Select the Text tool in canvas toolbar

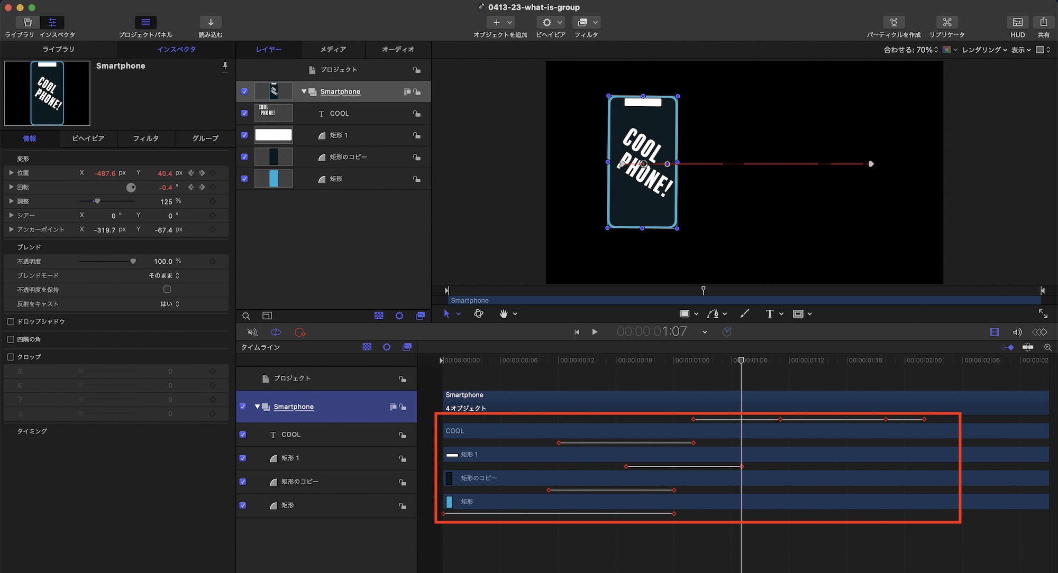coord(769,314)
